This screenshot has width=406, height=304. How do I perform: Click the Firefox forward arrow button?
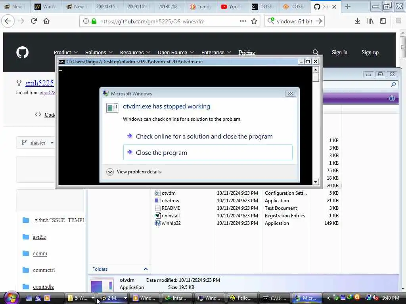click(21, 21)
